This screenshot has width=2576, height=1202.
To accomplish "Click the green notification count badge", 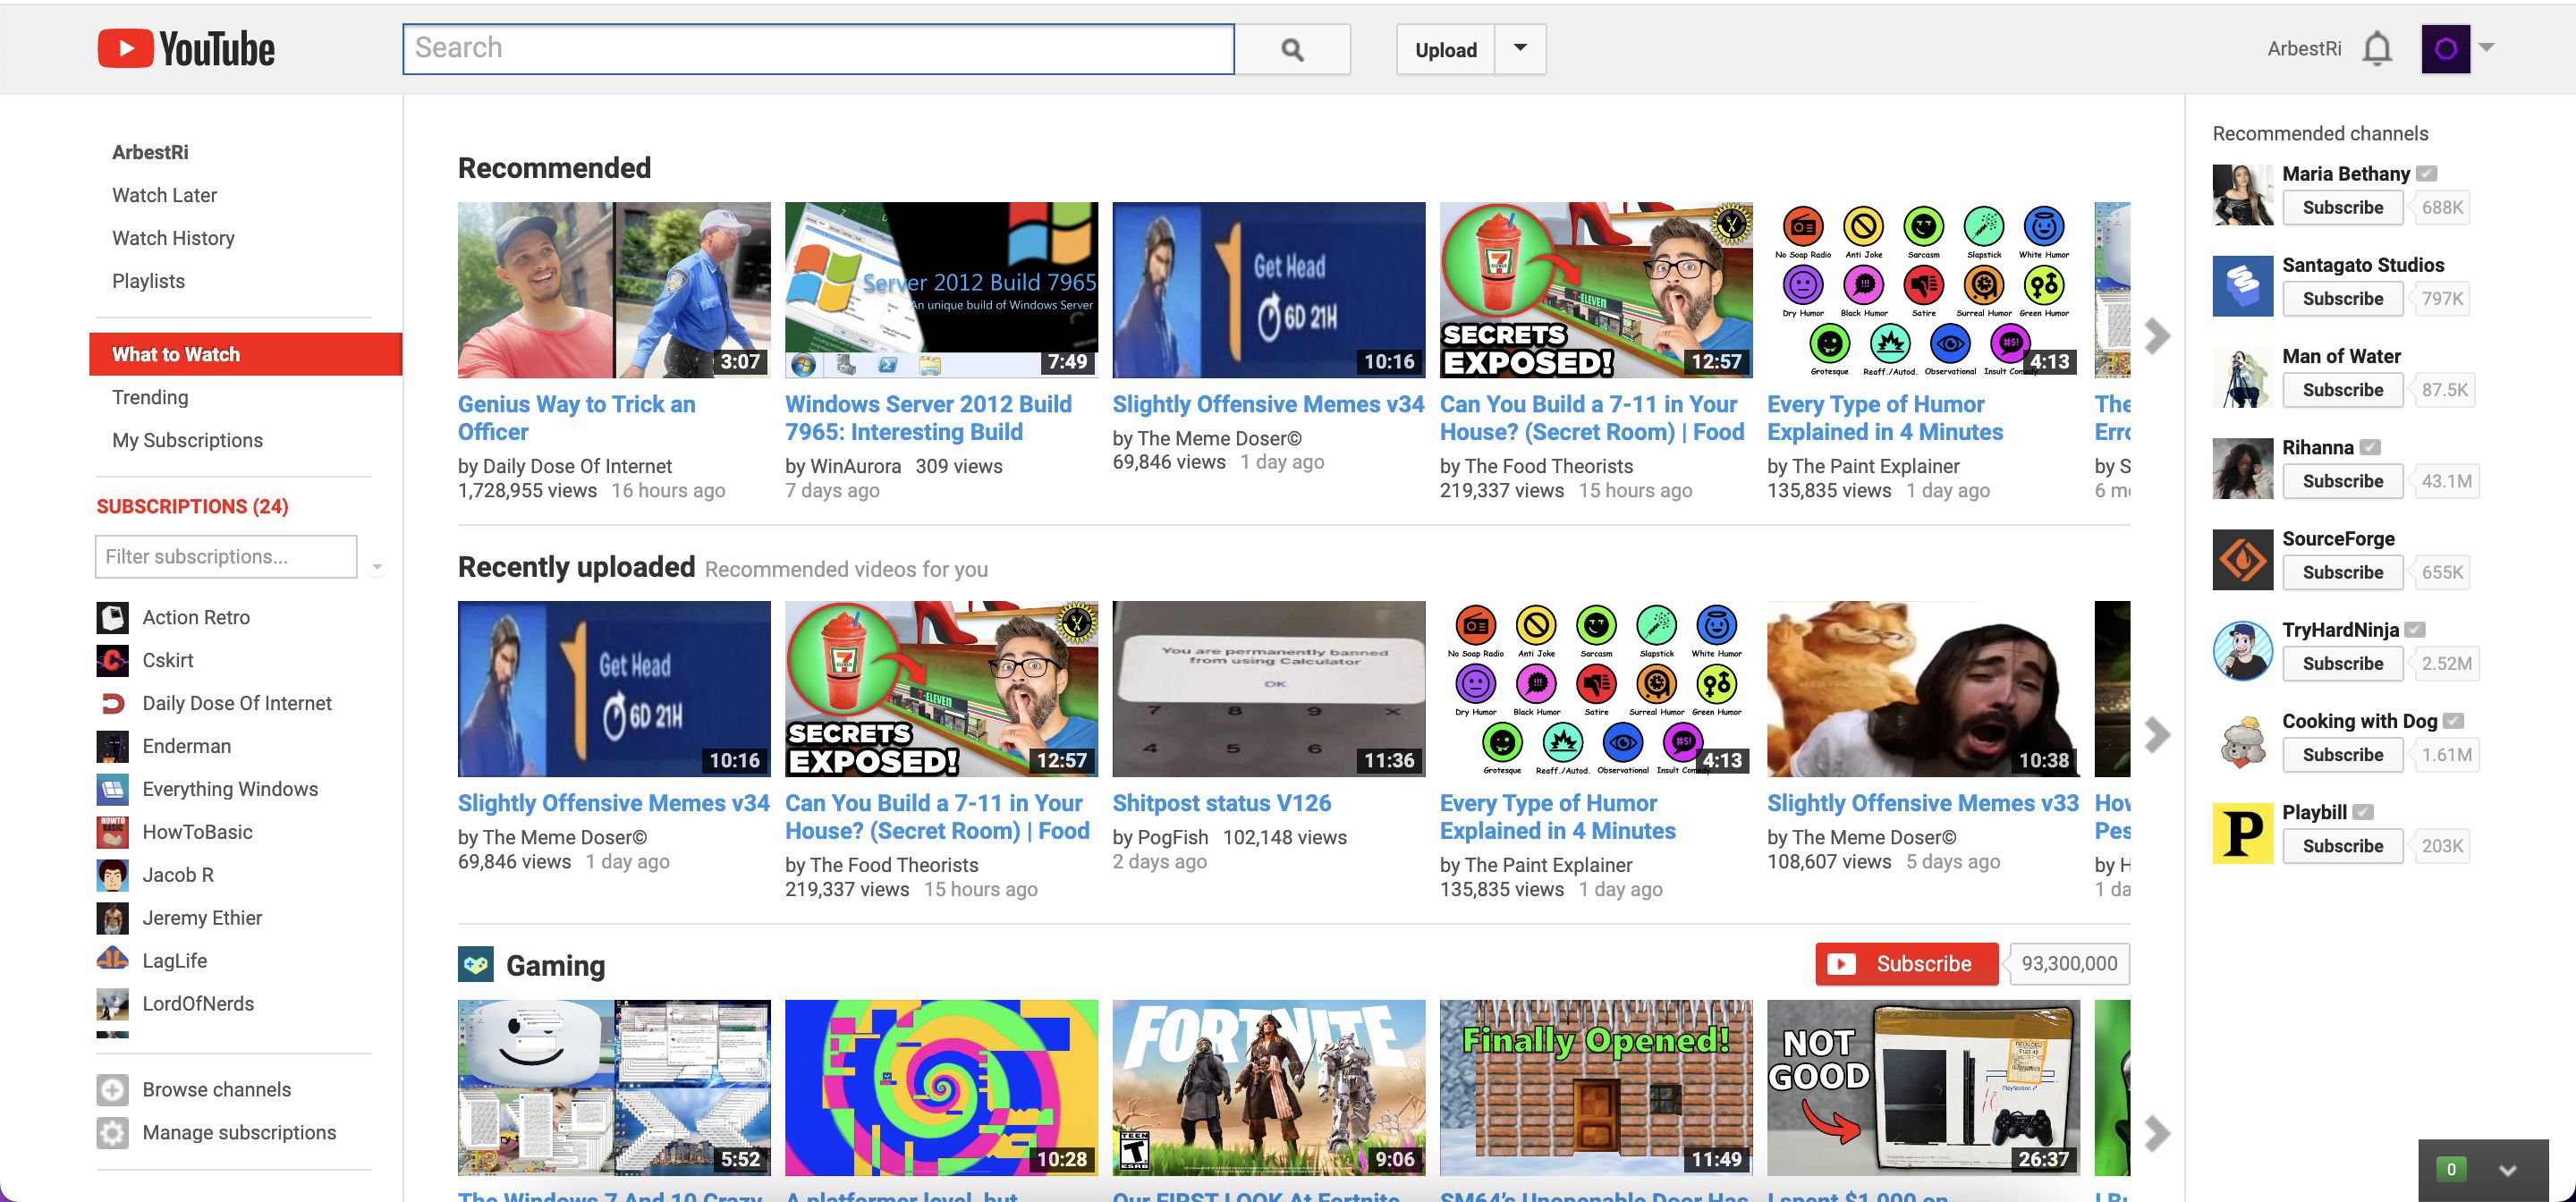I will pos(2450,1169).
